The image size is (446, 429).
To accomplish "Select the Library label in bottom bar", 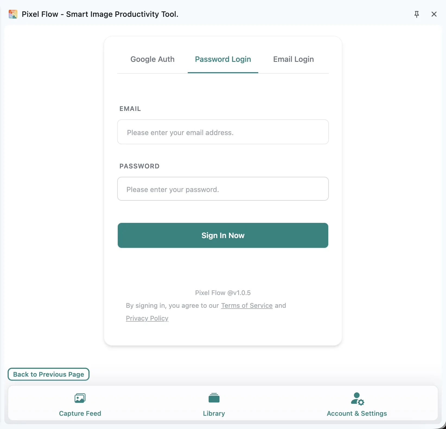I will pos(214,413).
